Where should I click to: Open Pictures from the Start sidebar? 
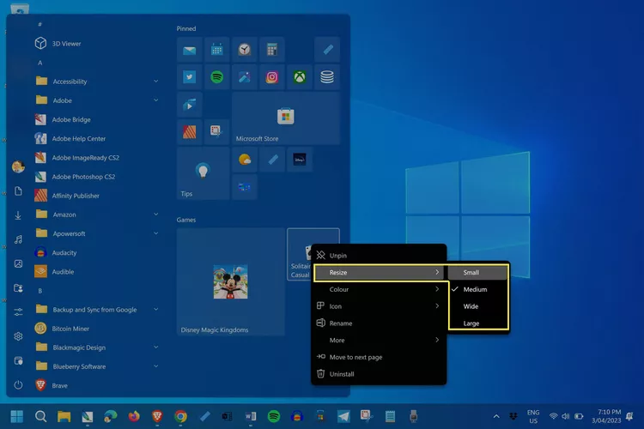coord(18,264)
